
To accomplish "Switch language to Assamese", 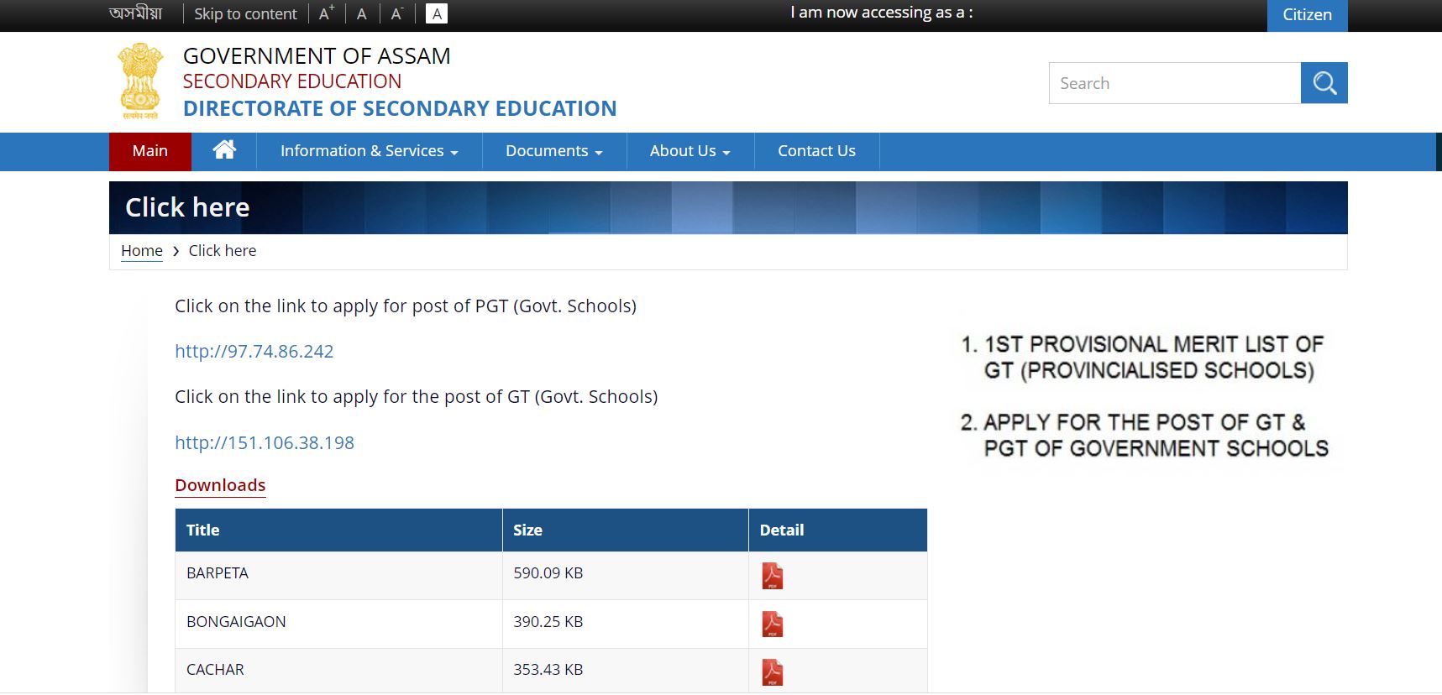I will (135, 13).
